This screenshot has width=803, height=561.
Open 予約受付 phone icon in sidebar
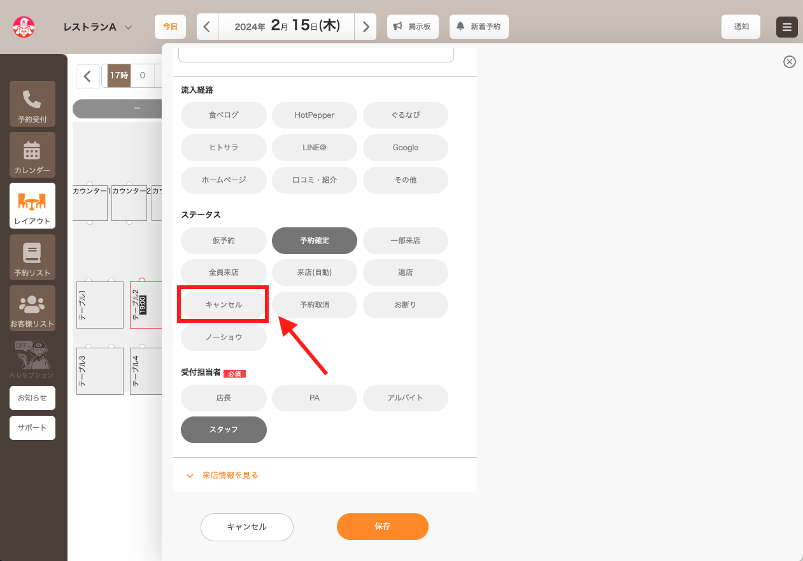pos(32,103)
